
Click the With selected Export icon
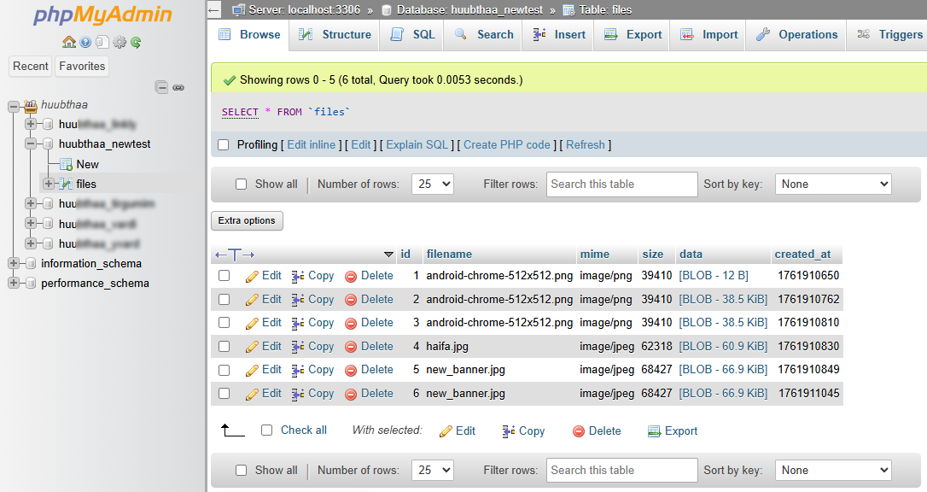pos(654,431)
